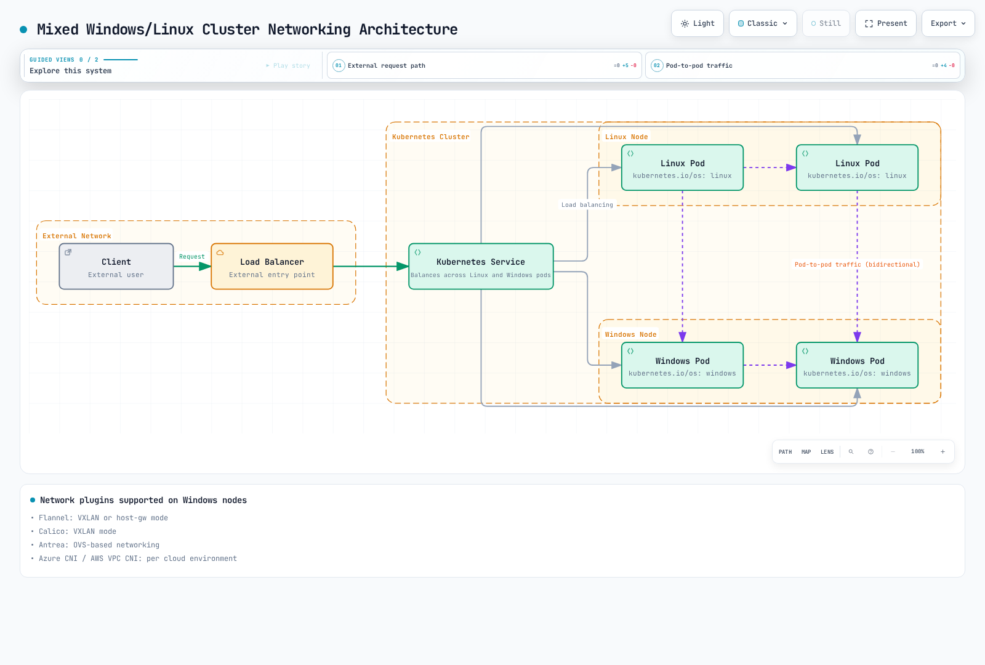
Task: Click the search magnifier icon
Action: click(x=851, y=452)
